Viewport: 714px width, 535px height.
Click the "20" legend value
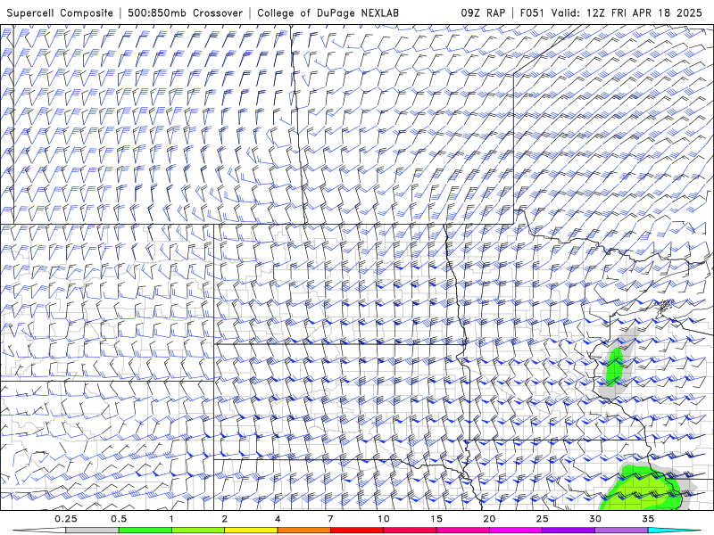point(489,519)
